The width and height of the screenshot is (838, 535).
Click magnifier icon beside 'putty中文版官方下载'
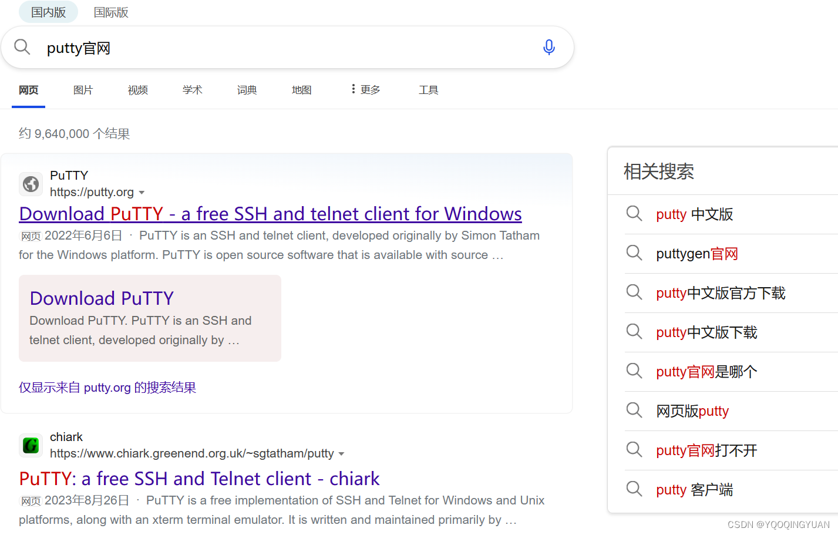634,292
